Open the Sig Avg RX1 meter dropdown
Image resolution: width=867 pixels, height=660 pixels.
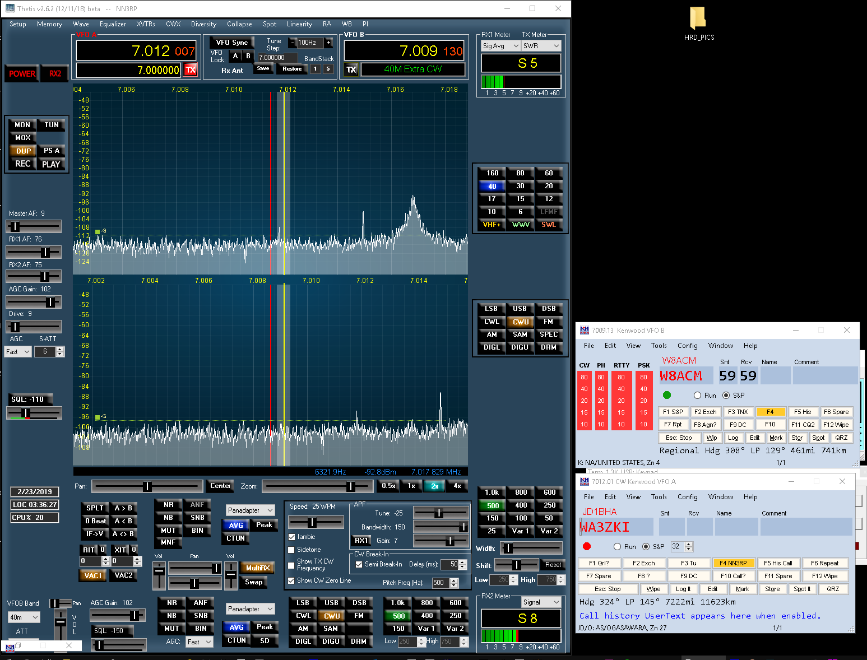(500, 46)
